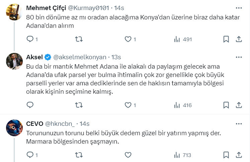Open more options for Mehmet Çifçi's tweet

[x=239, y=8]
